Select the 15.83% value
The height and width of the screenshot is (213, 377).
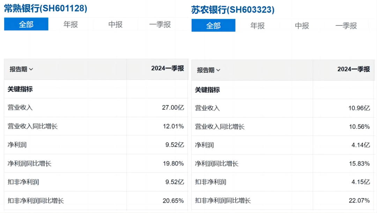coord(360,164)
